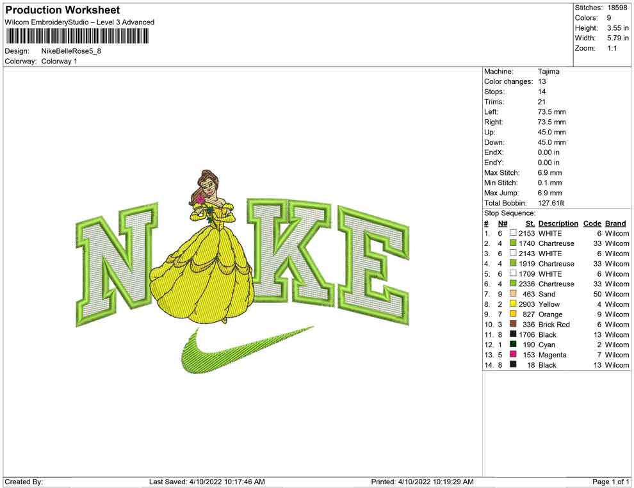
Task: Click the Black description in stop 14
Action: click(x=548, y=364)
